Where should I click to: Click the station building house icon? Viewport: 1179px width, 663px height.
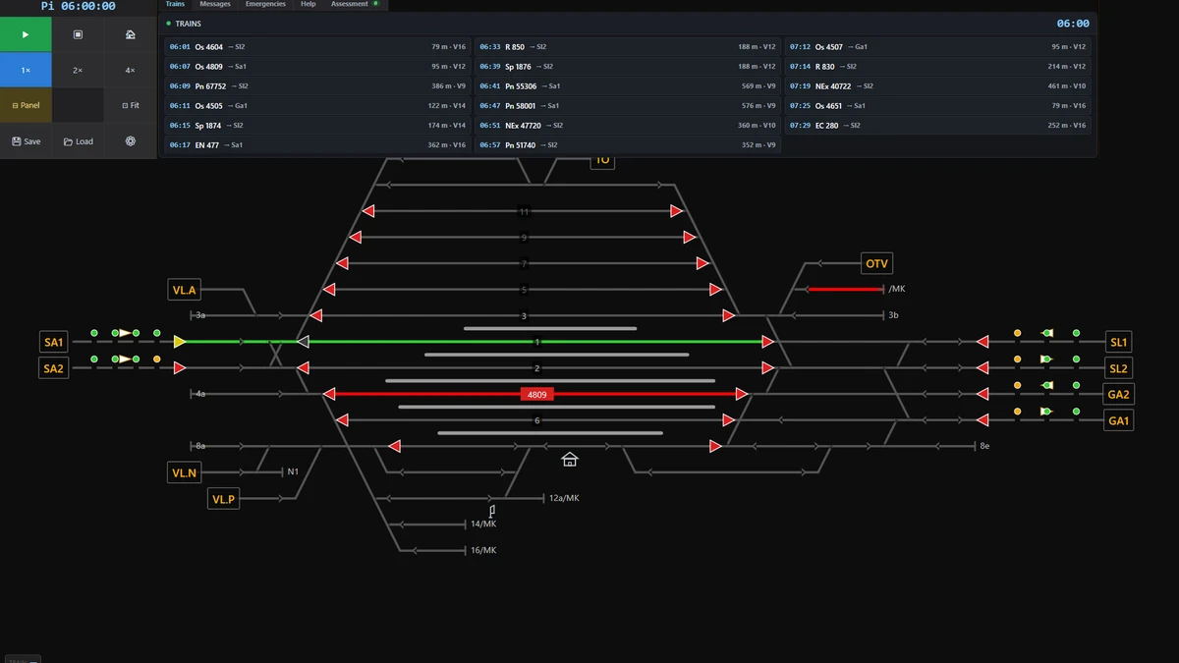tap(569, 459)
